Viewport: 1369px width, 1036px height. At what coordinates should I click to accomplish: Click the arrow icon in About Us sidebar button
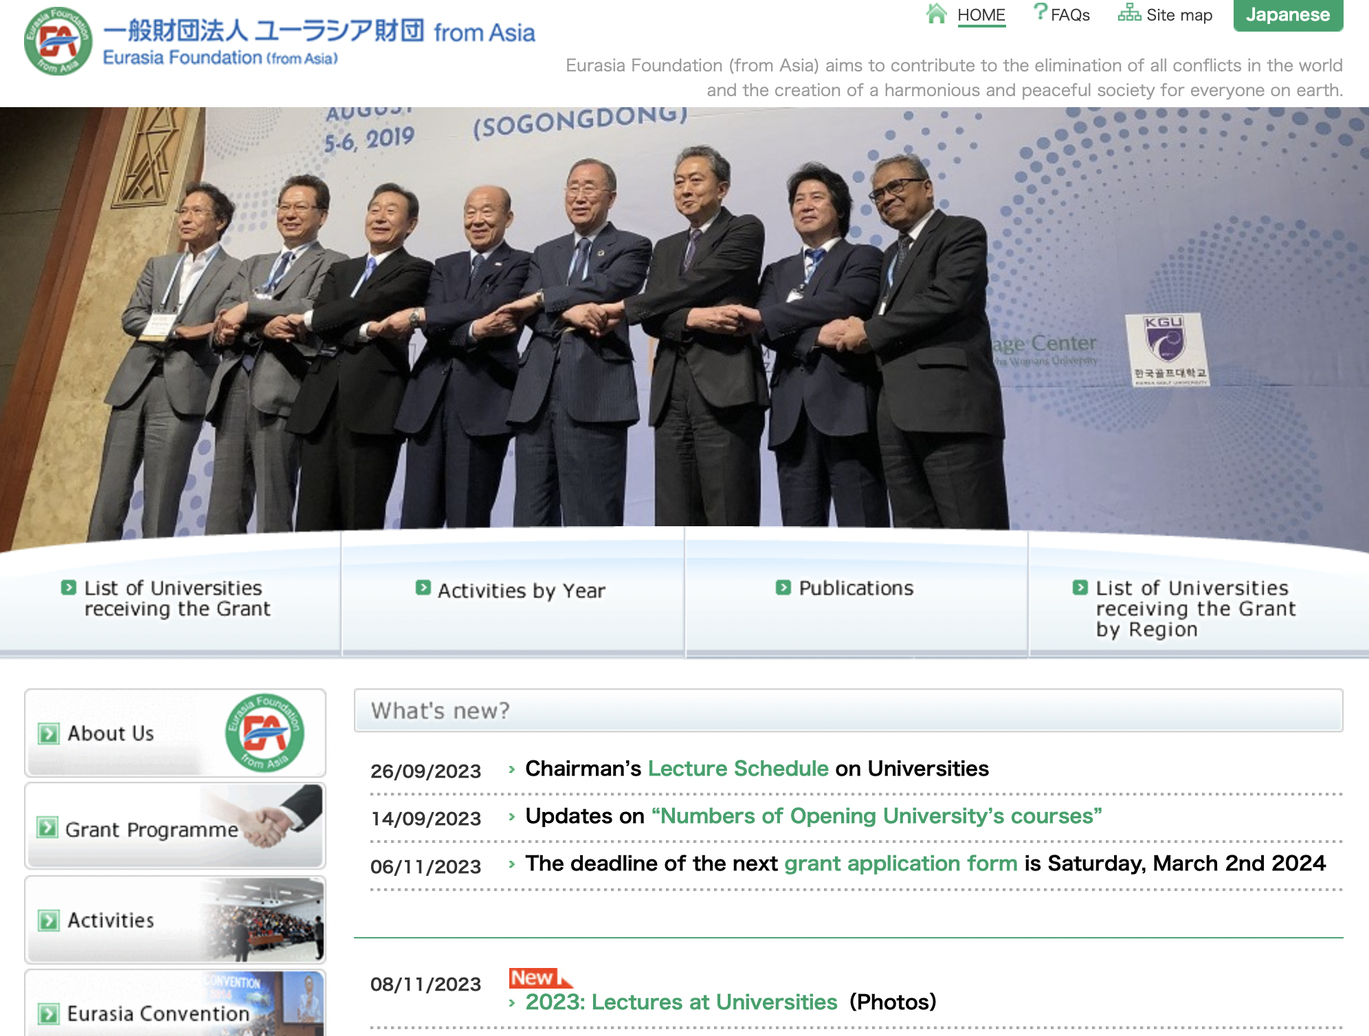pos(49,734)
